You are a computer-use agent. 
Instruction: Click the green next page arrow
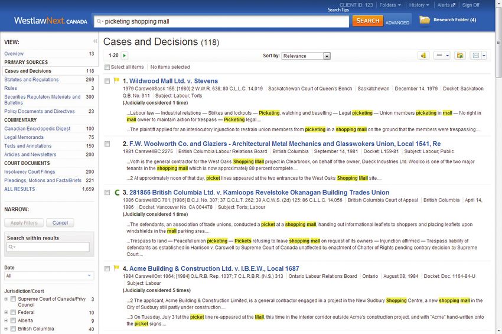tap(125, 56)
